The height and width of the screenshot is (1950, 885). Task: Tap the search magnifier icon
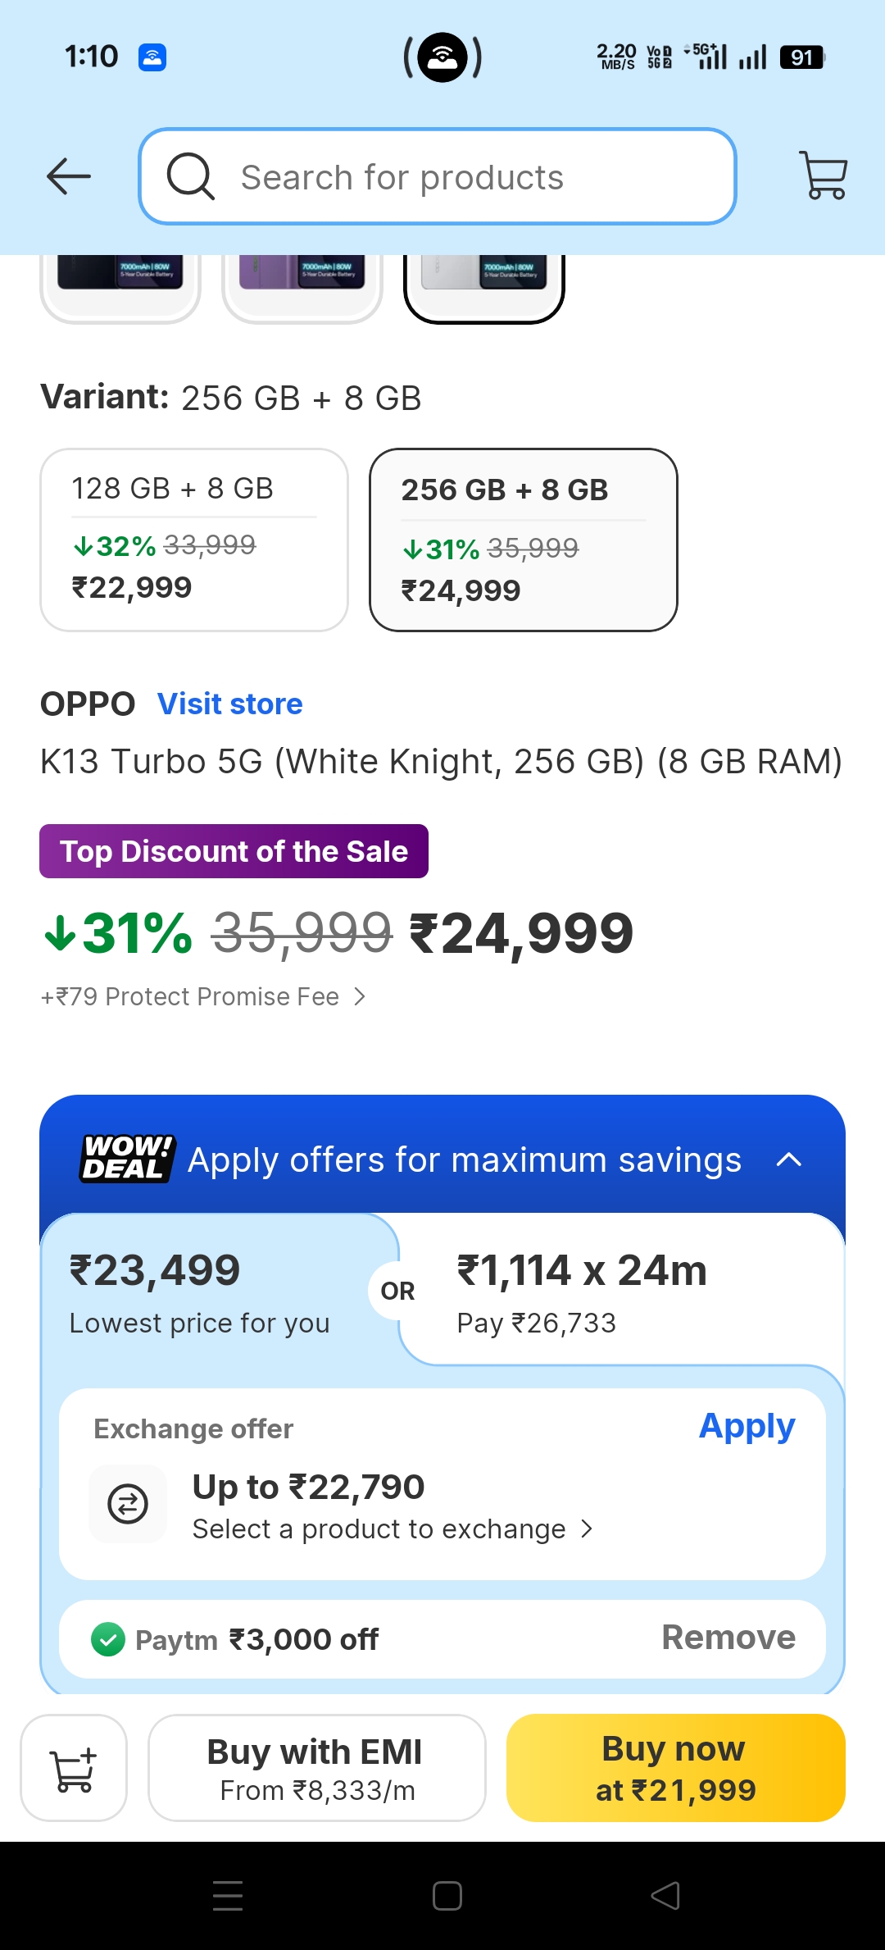[x=191, y=176]
